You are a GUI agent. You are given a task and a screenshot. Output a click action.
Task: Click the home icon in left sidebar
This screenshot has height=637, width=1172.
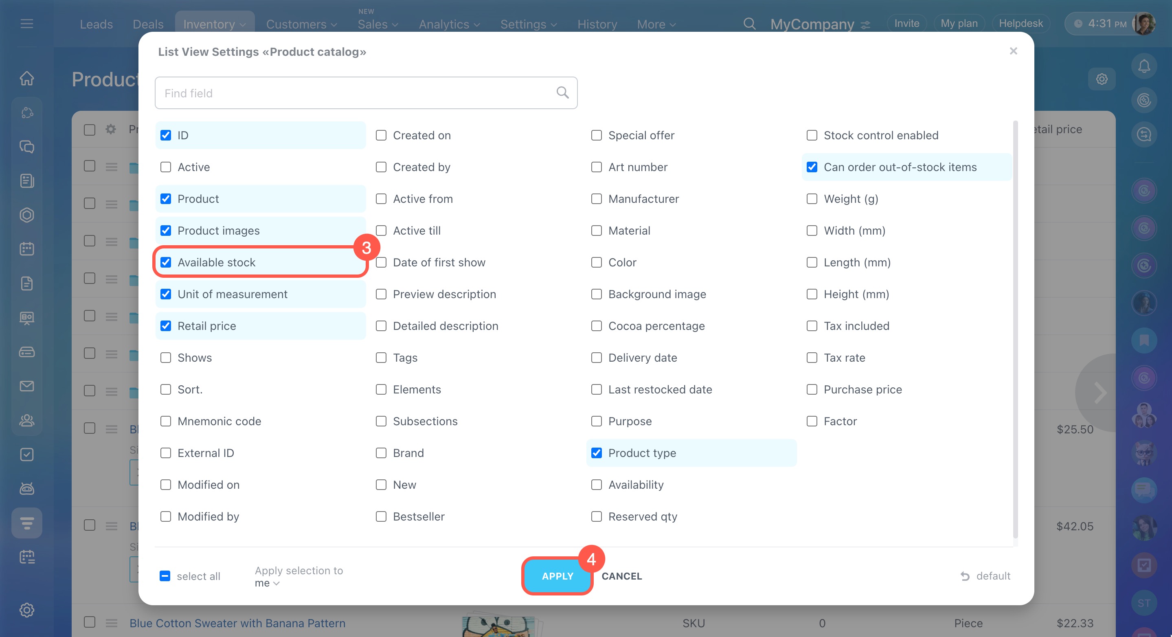pyautogui.click(x=27, y=78)
